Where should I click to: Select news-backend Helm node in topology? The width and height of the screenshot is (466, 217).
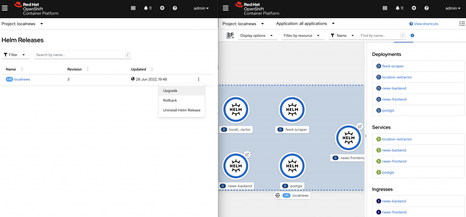click(236, 166)
